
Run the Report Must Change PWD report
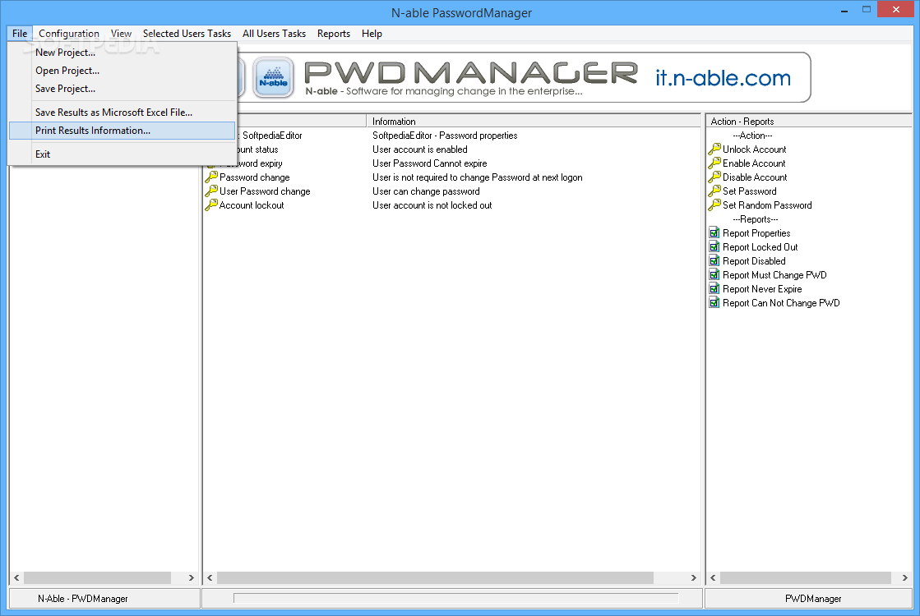coord(774,275)
